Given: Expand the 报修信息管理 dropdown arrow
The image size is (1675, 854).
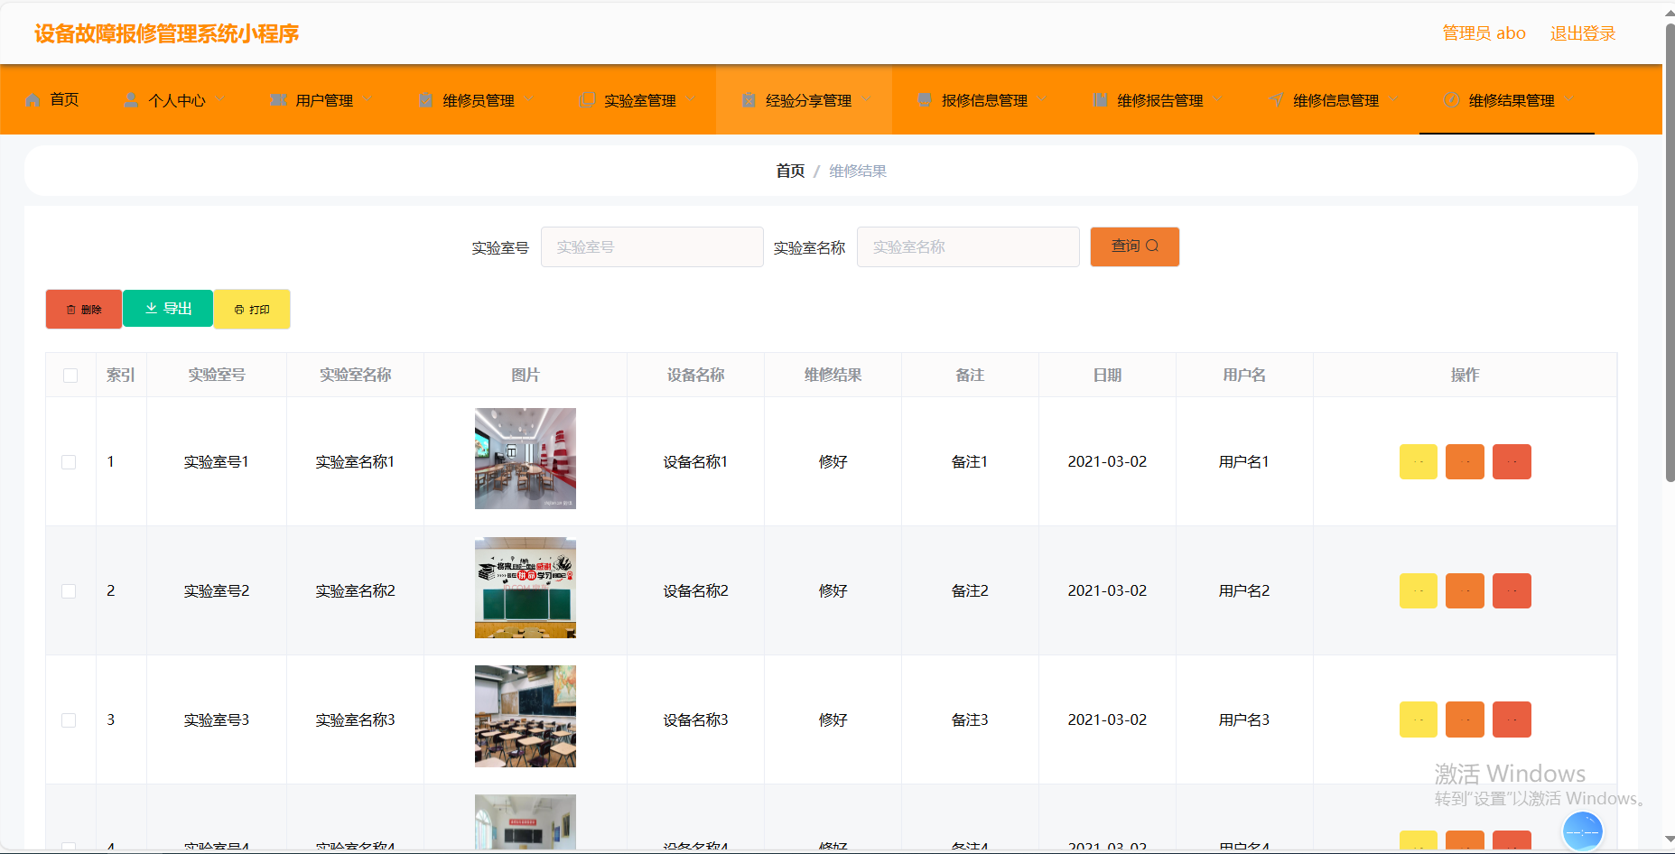Looking at the screenshot, I should pos(1042,99).
